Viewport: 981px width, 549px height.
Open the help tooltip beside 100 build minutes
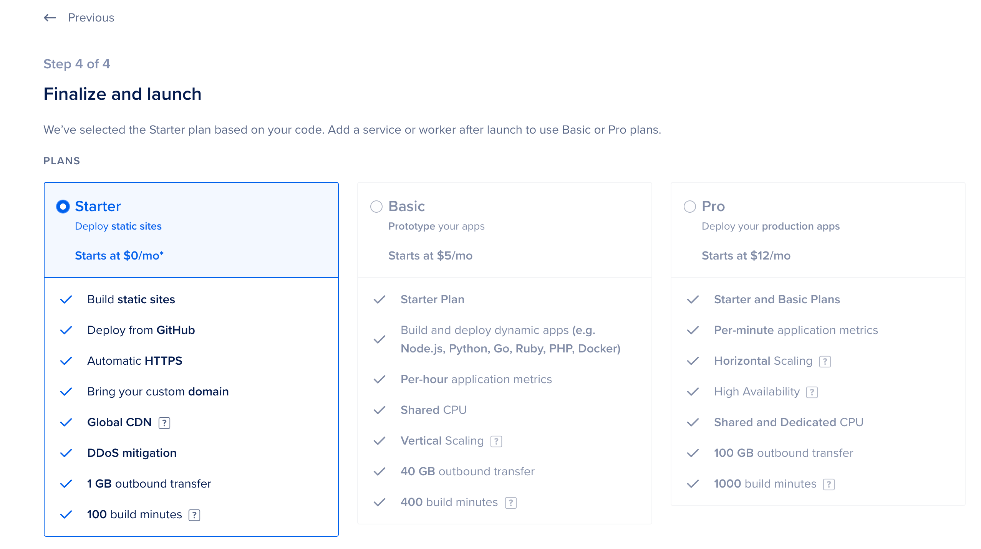[x=196, y=515]
